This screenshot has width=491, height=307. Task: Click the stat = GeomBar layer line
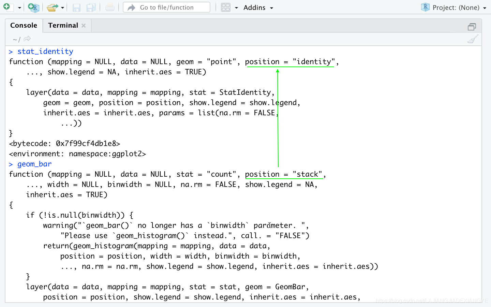pos(167,287)
